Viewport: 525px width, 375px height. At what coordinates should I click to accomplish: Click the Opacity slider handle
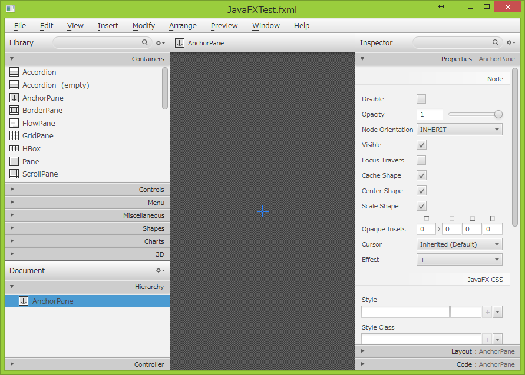(x=498, y=114)
